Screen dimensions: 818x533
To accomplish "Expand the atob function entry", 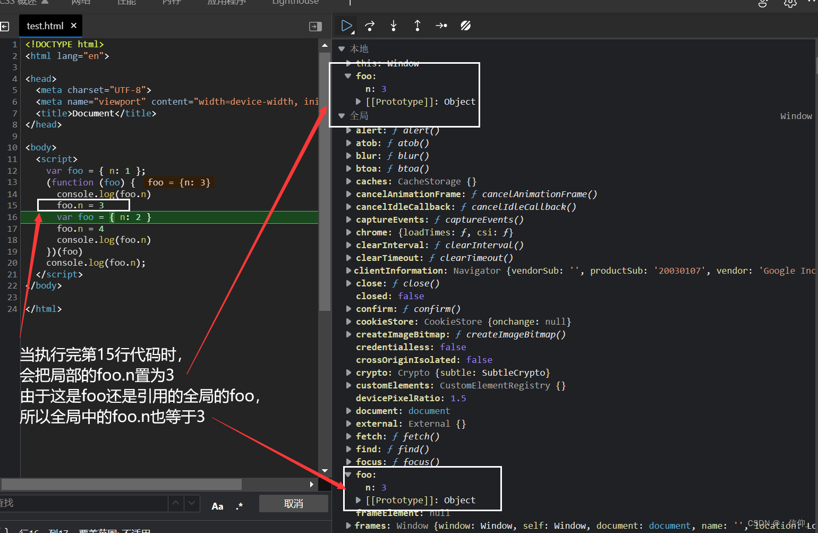I will 348,143.
